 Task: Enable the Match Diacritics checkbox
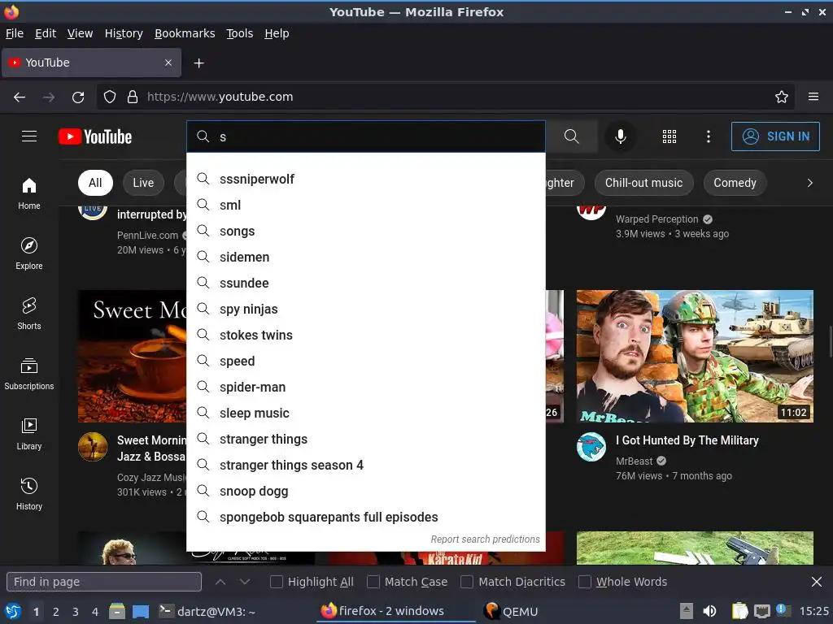click(467, 582)
